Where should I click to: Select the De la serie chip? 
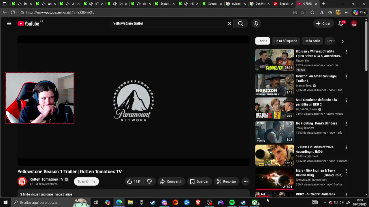[312, 41]
